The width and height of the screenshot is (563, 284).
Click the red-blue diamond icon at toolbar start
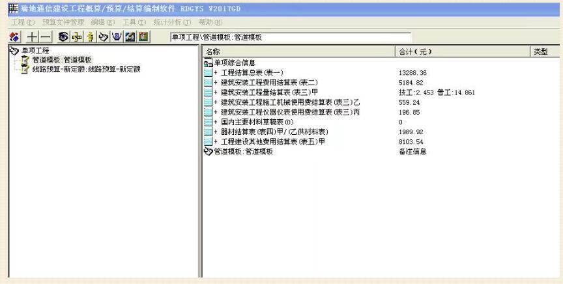pos(14,36)
